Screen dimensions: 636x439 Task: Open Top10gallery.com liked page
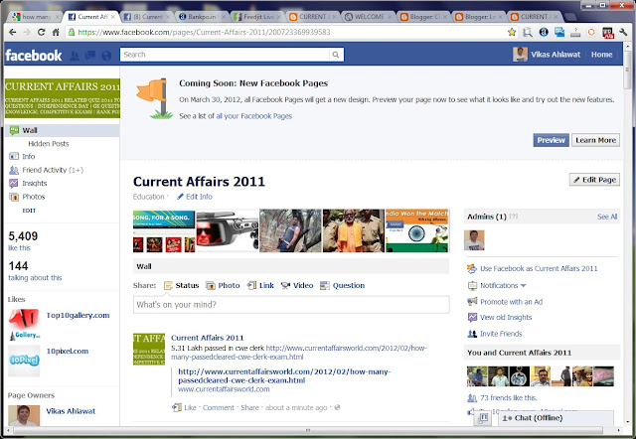(x=78, y=315)
